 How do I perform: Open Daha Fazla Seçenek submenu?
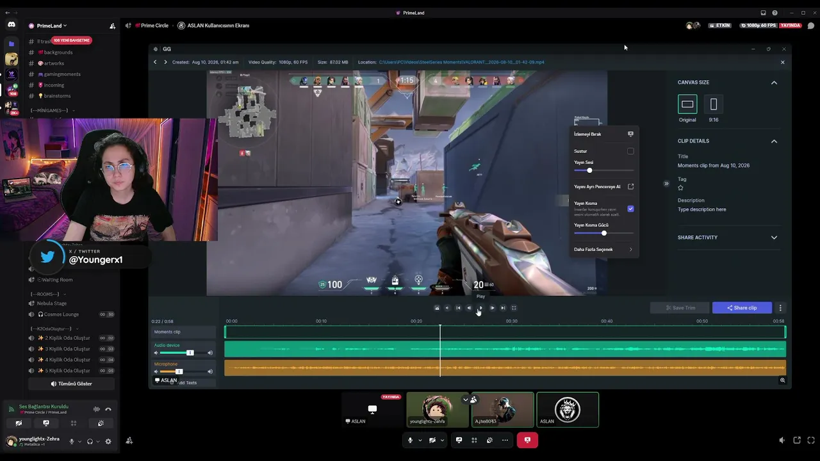pos(603,250)
